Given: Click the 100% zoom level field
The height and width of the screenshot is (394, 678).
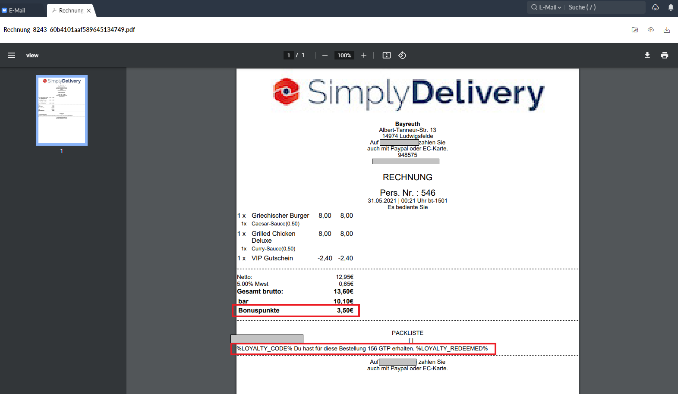Looking at the screenshot, I should pos(344,55).
